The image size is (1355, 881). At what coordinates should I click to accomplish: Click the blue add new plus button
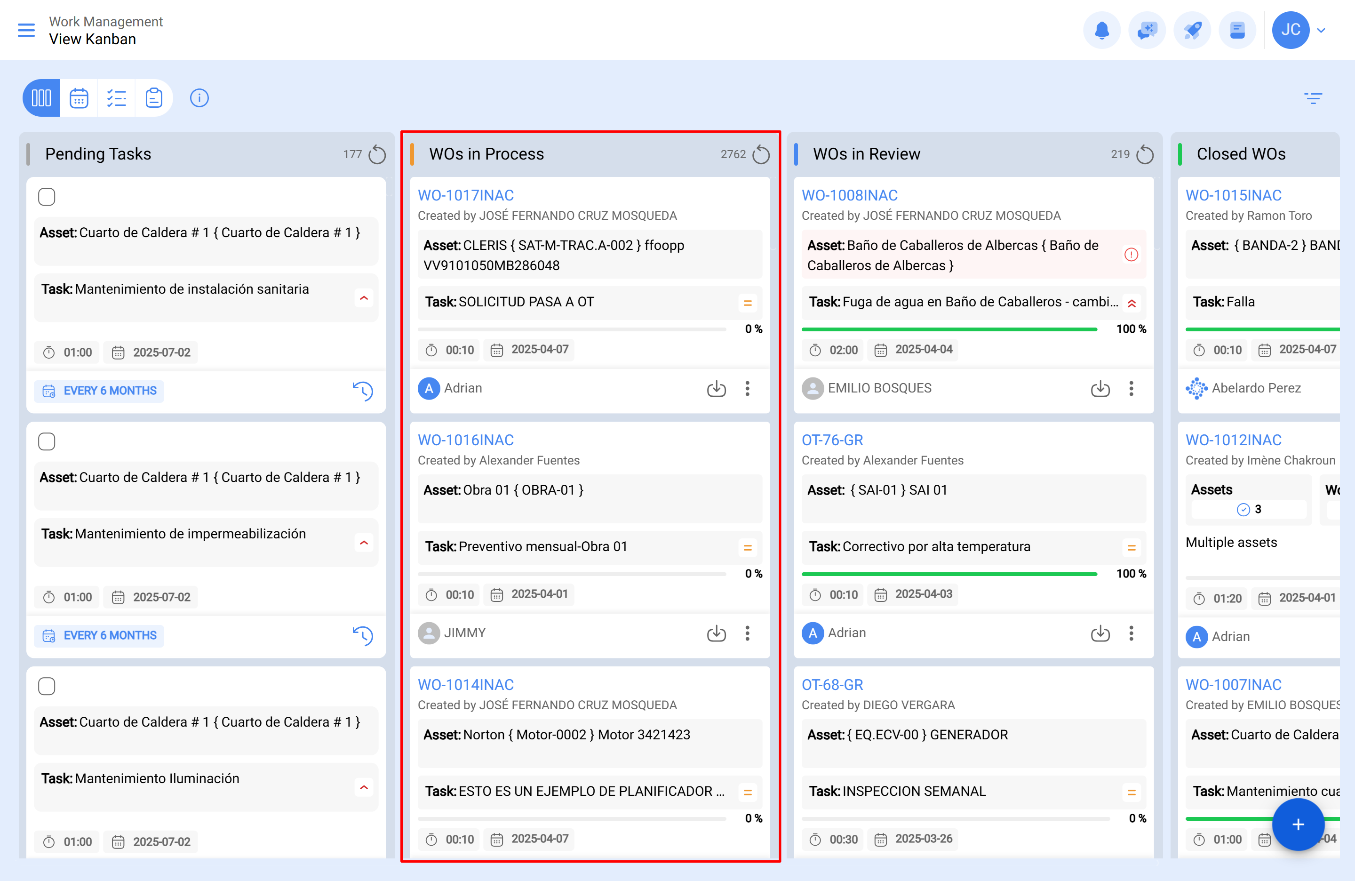(1298, 824)
